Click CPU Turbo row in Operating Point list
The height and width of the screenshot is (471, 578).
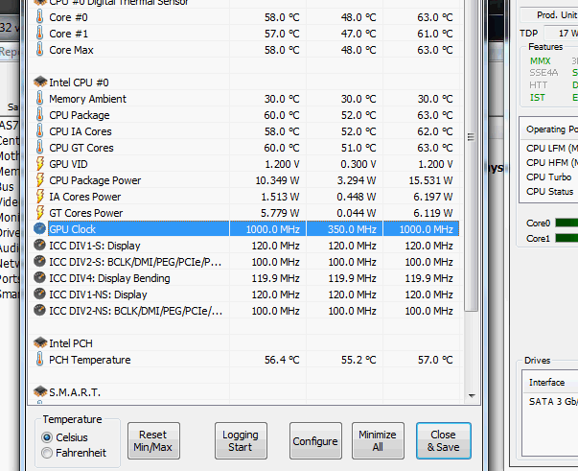(549, 177)
